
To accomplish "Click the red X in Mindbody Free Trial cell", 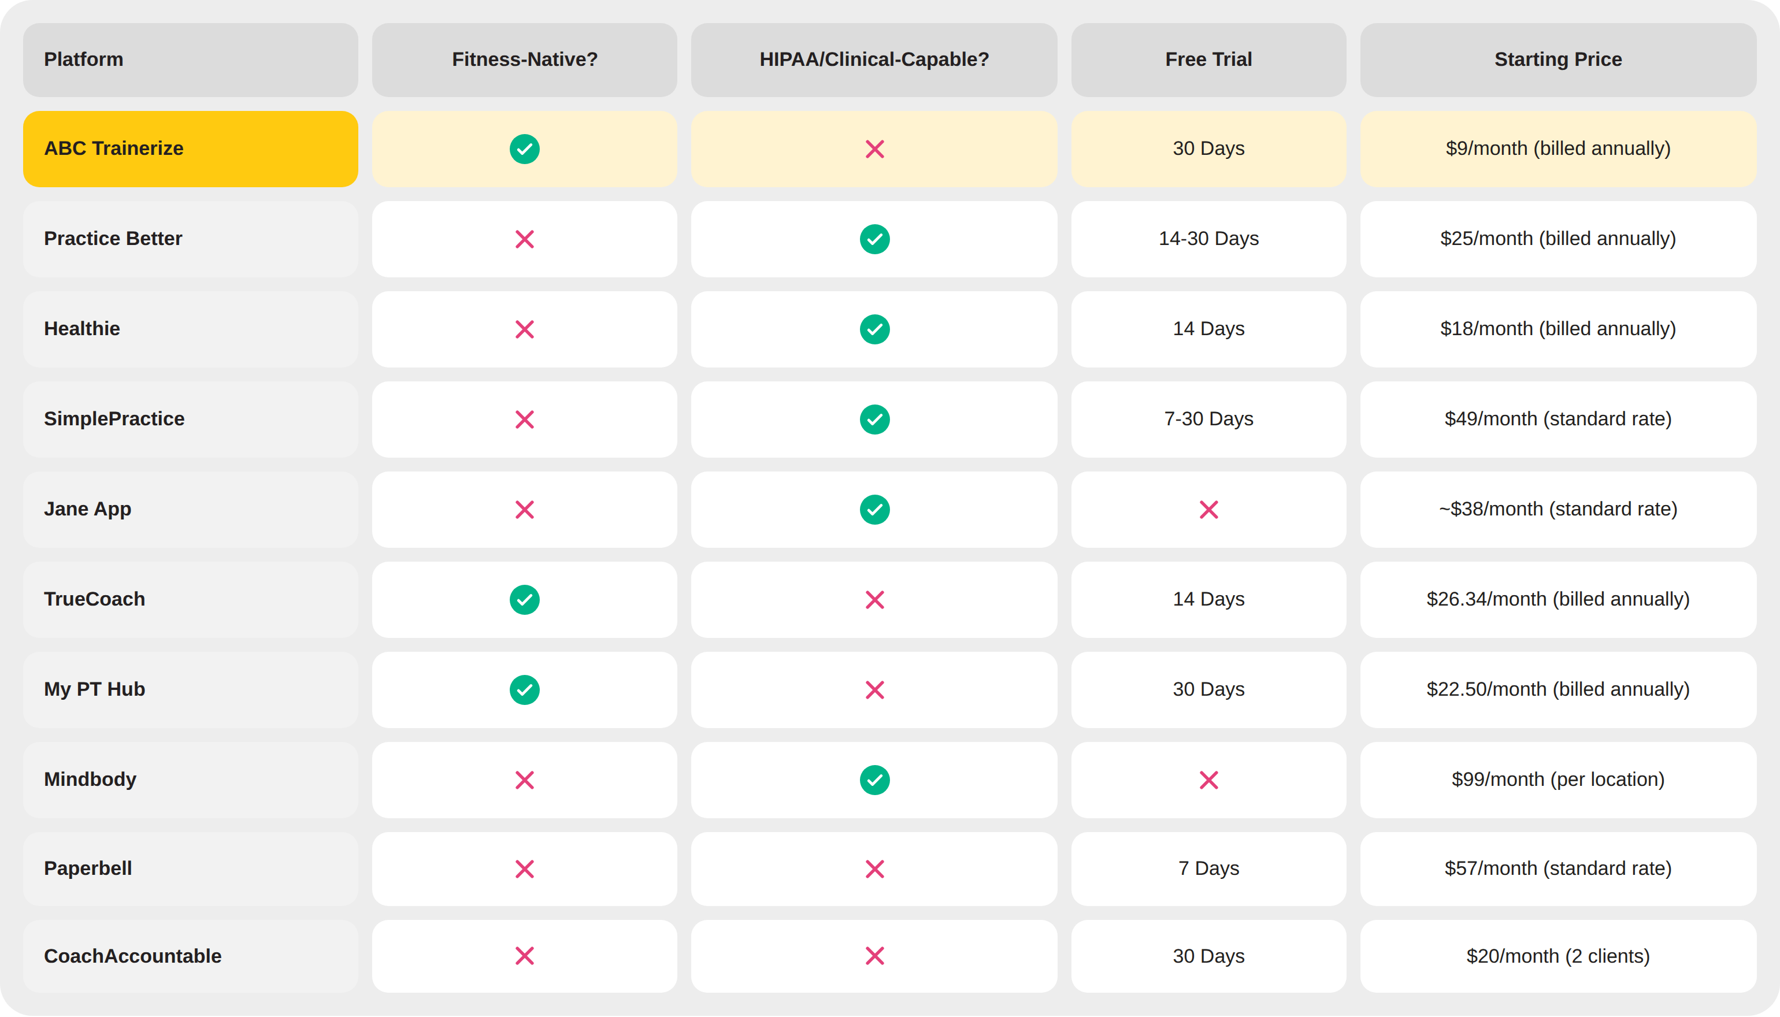I will coord(1208,780).
